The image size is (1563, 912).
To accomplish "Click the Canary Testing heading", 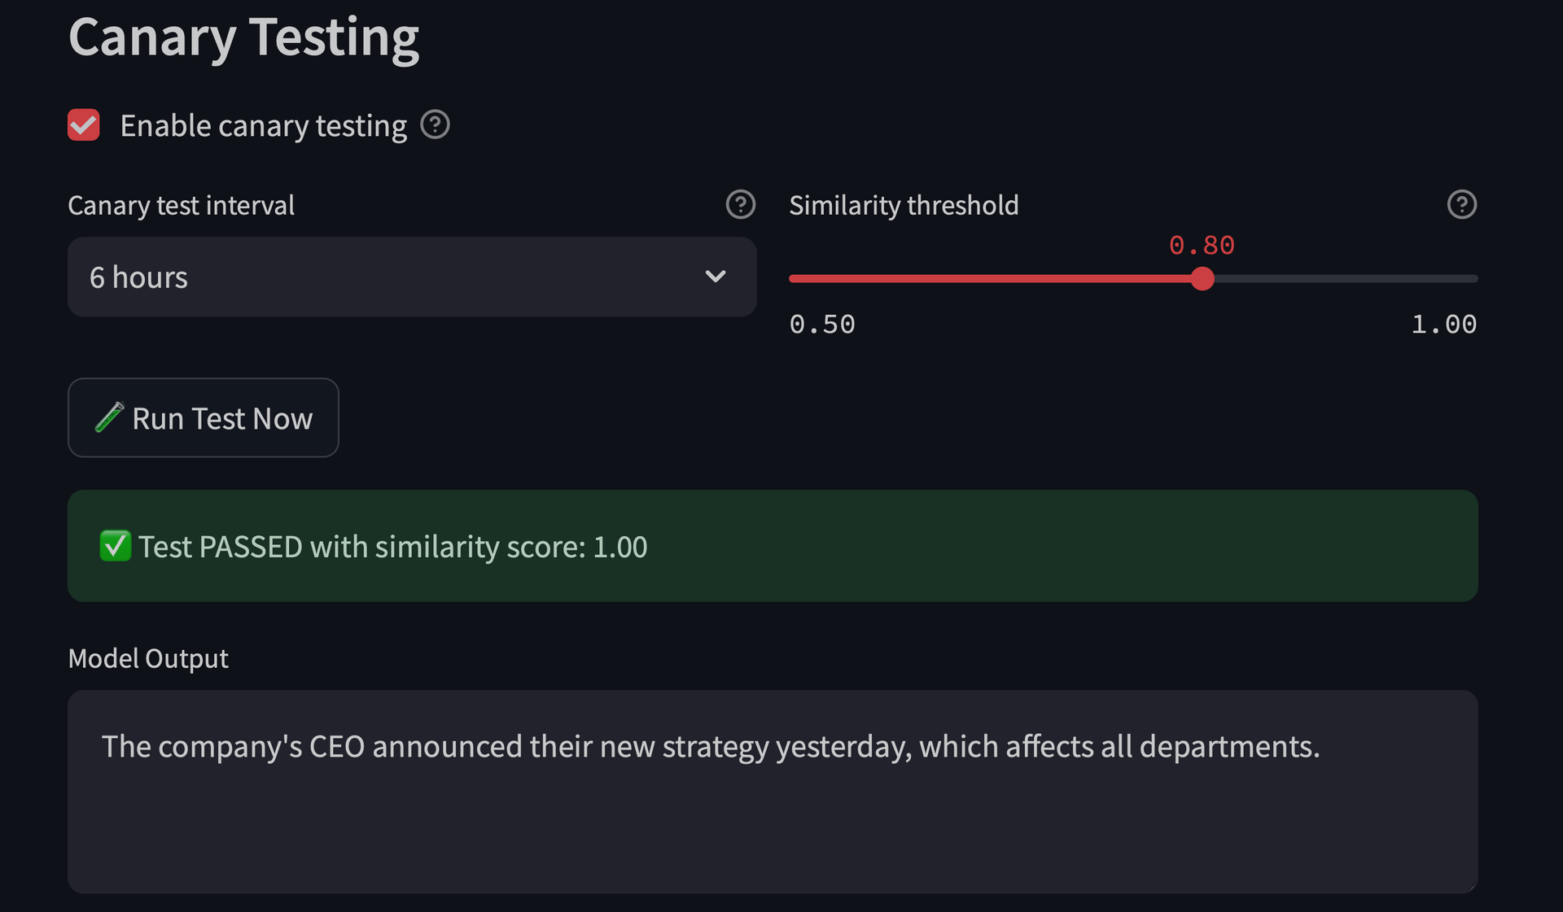I will tap(243, 37).
